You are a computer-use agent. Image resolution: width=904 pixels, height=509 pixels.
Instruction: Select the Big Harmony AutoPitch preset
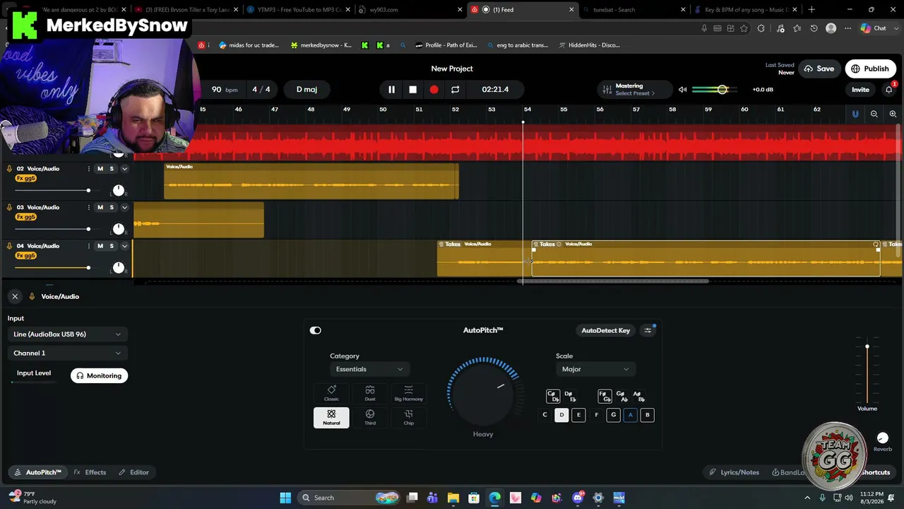[x=408, y=393]
